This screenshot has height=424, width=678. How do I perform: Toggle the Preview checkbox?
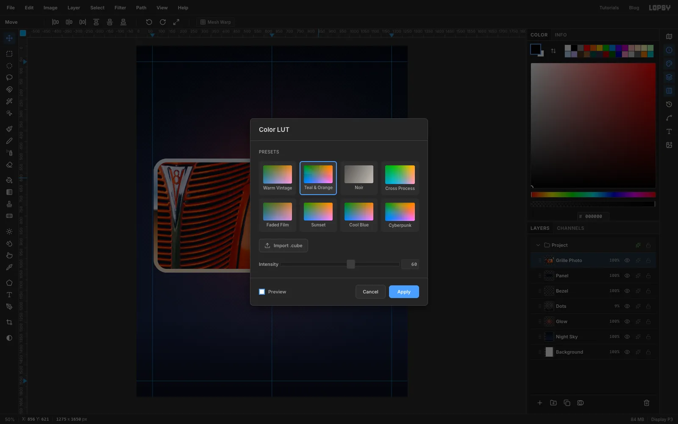[262, 292]
